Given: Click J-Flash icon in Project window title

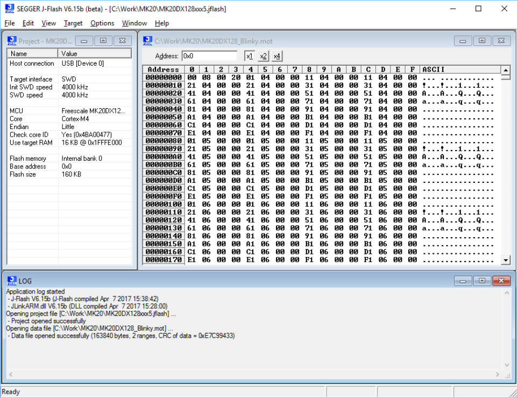Looking at the screenshot, I should pyautogui.click(x=12, y=41).
